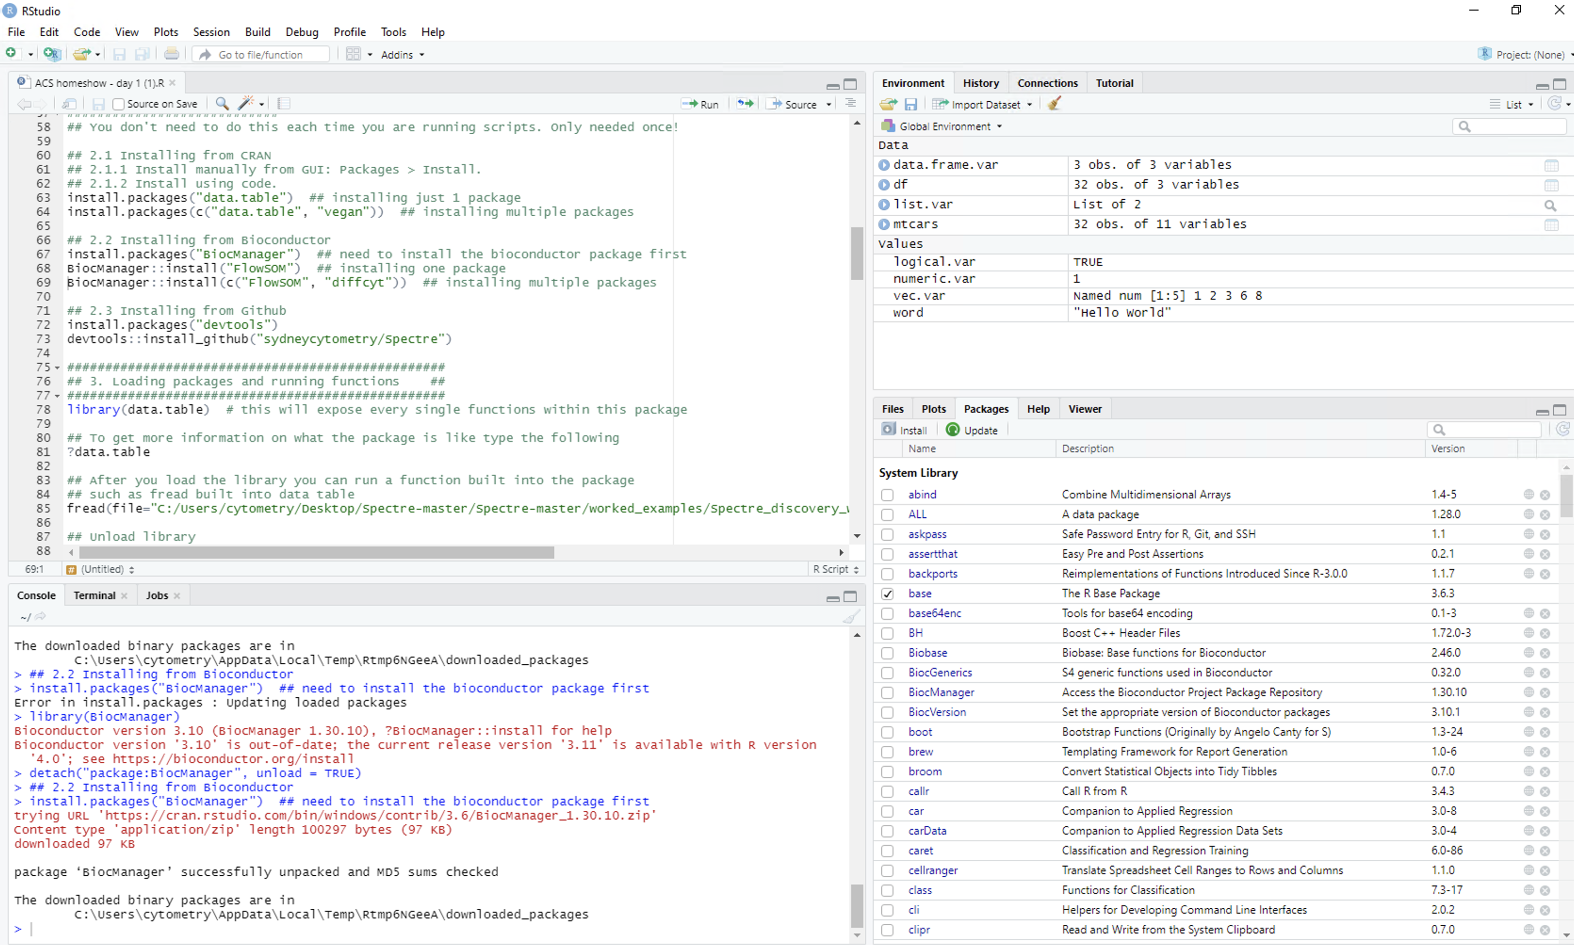Check the BiocManager package checkbox

coord(887,692)
